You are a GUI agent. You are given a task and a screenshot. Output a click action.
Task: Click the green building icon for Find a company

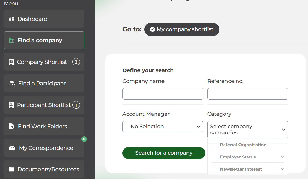coord(11,41)
